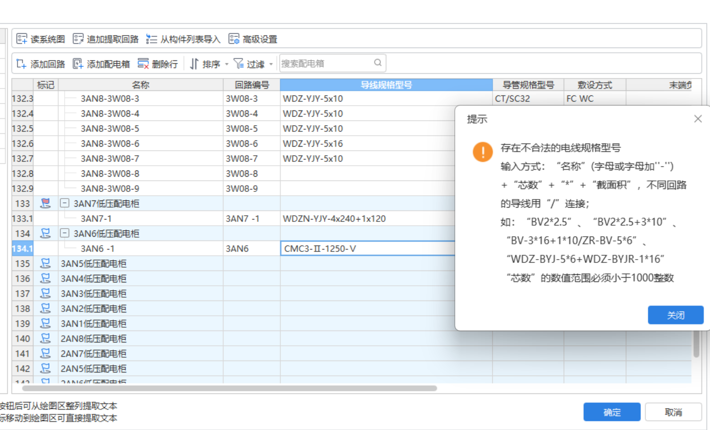Select the 2AN8低压配电柜 row
This screenshot has width=710, height=430.
(140, 339)
